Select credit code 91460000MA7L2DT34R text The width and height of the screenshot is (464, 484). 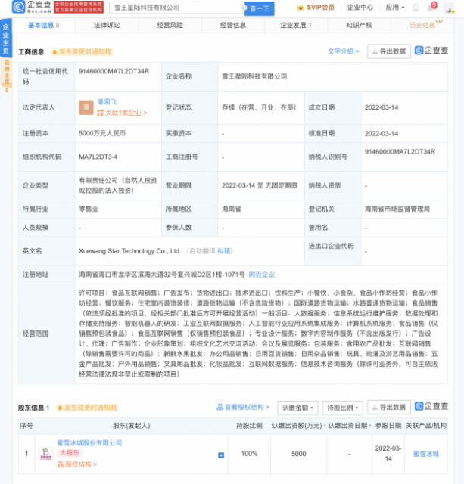pos(114,71)
